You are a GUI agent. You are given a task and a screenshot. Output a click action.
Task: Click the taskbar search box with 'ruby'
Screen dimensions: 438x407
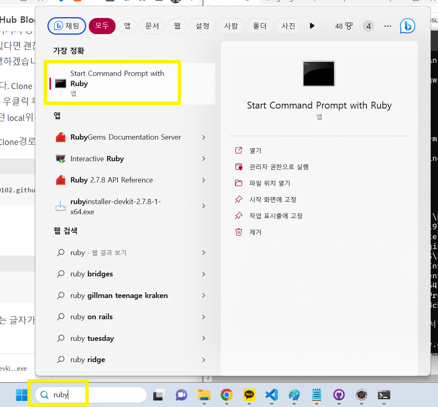pos(91,395)
